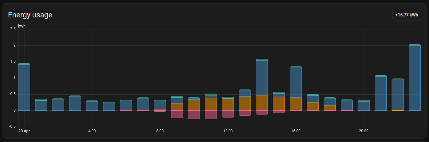Click orange solar segment of the 13:00 bar
Viewport: 429px width, 142px height.
coord(245,103)
